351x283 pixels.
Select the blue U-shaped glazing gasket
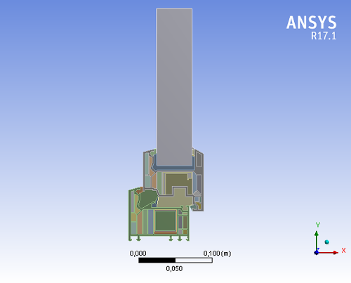[x=174, y=167]
